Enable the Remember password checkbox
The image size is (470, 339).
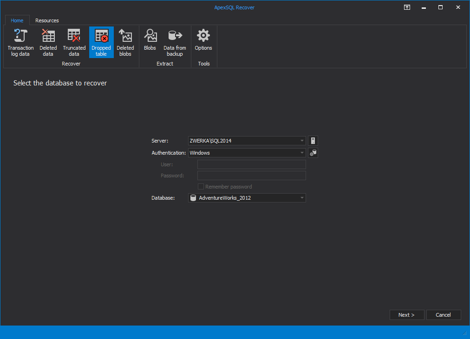[x=201, y=186]
